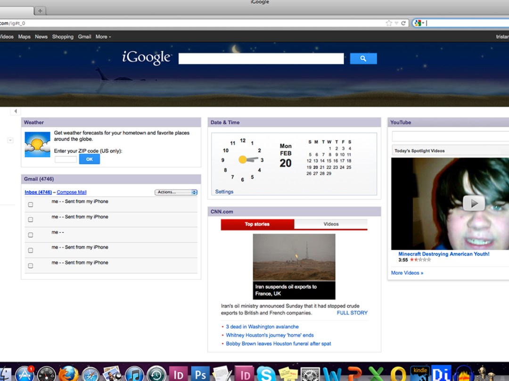Open InDesign icon beside Skype
Viewport: 509px width, 381px height.
(245, 374)
